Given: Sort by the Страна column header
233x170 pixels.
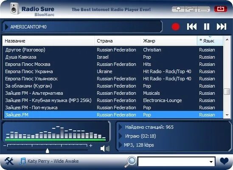Looking at the screenshot, I should click(x=118, y=41).
